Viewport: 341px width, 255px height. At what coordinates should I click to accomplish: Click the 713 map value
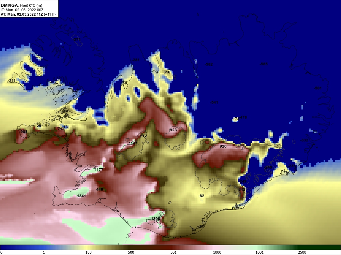61,129
